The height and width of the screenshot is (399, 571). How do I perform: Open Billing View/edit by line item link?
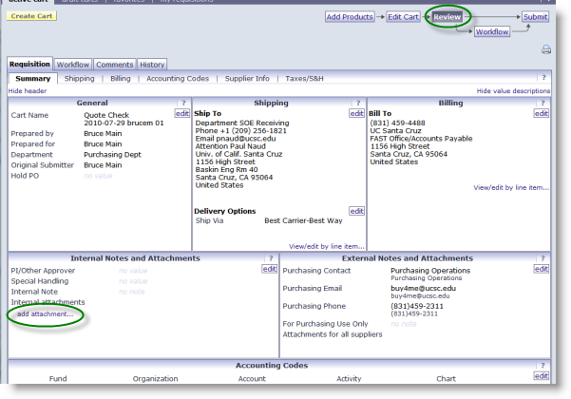click(x=510, y=188)
